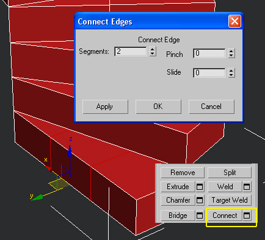Confirm with the OK button
Screen dimensions: 265x240
158,107
